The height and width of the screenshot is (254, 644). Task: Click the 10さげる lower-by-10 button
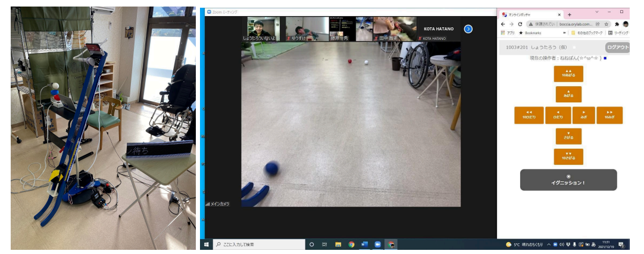[568, 157]
